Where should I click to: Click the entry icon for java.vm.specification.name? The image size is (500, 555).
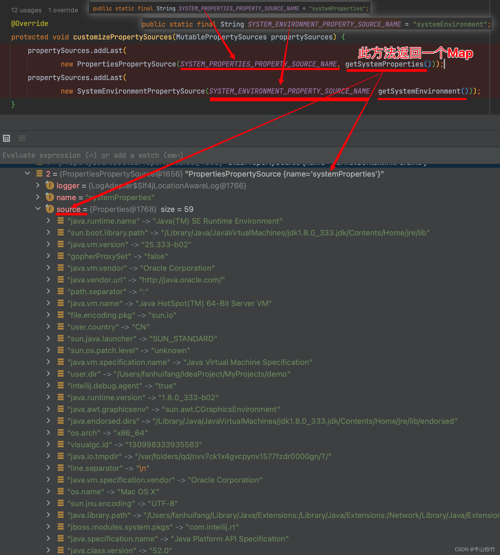tap(61, 362)
